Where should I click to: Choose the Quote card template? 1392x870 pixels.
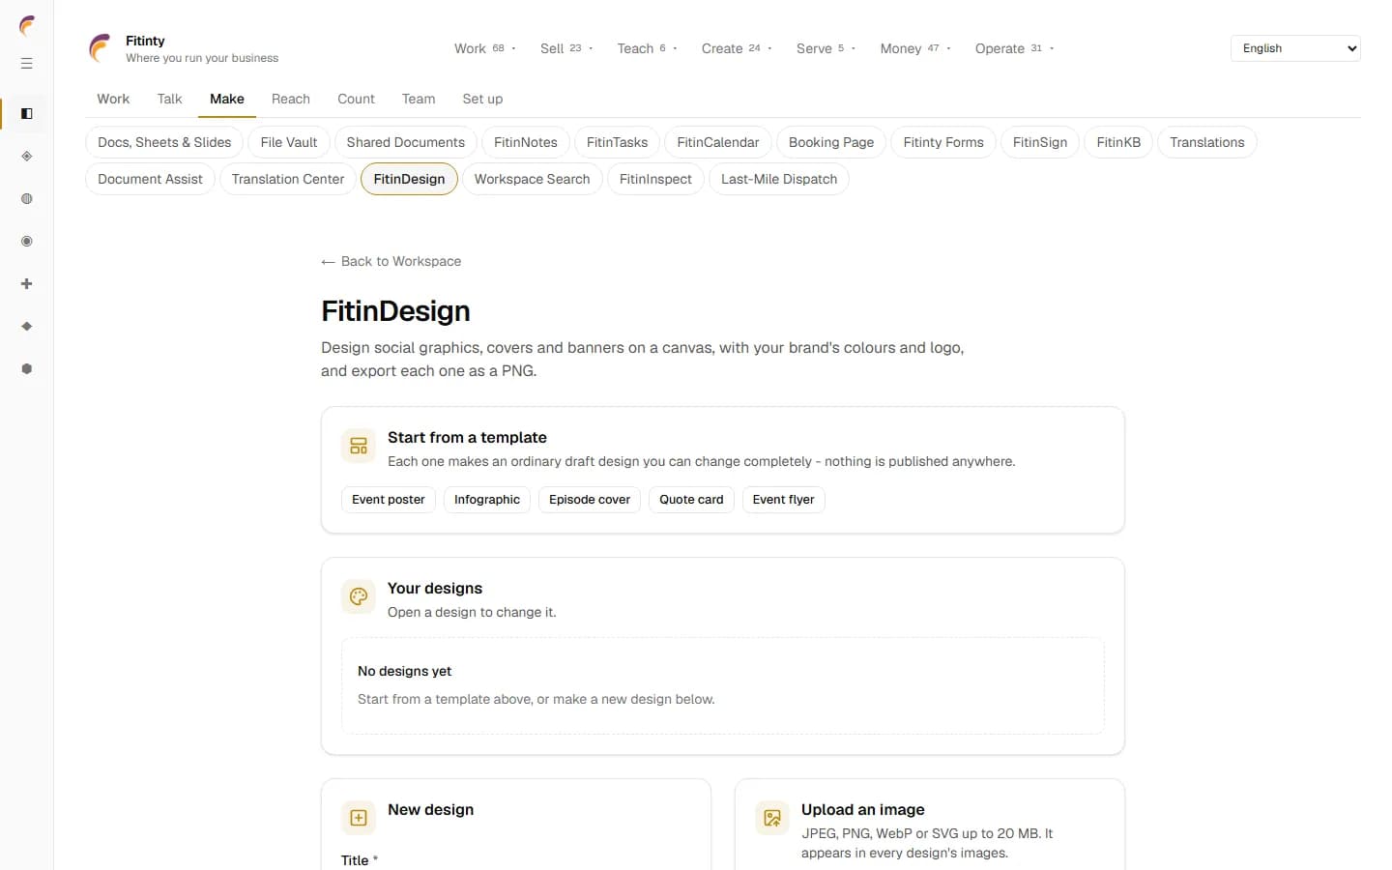click(691, 500)
